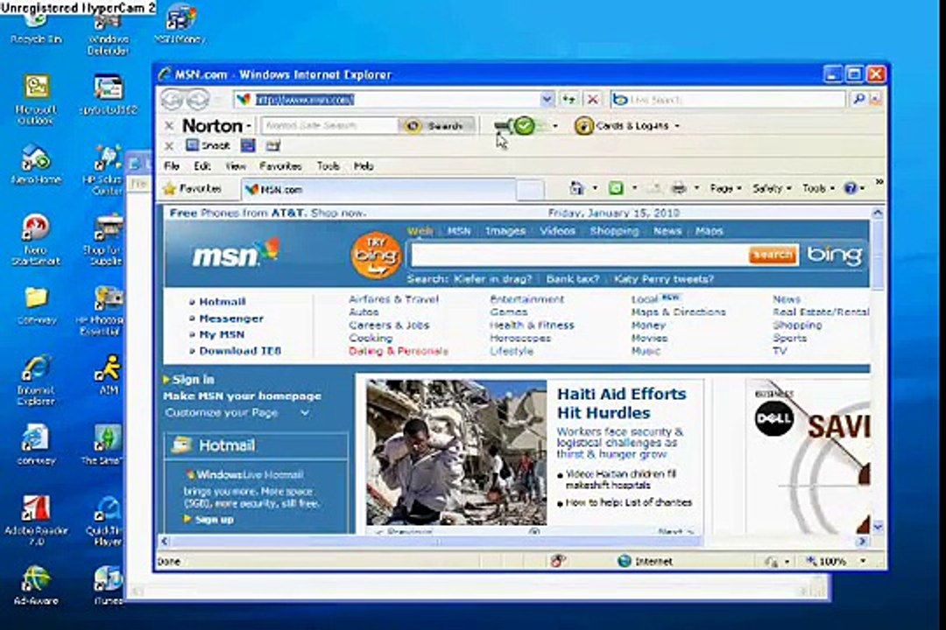Open the Favorites menu in menu bar
This screenshot has width=946, height=630.
(280, 165)
